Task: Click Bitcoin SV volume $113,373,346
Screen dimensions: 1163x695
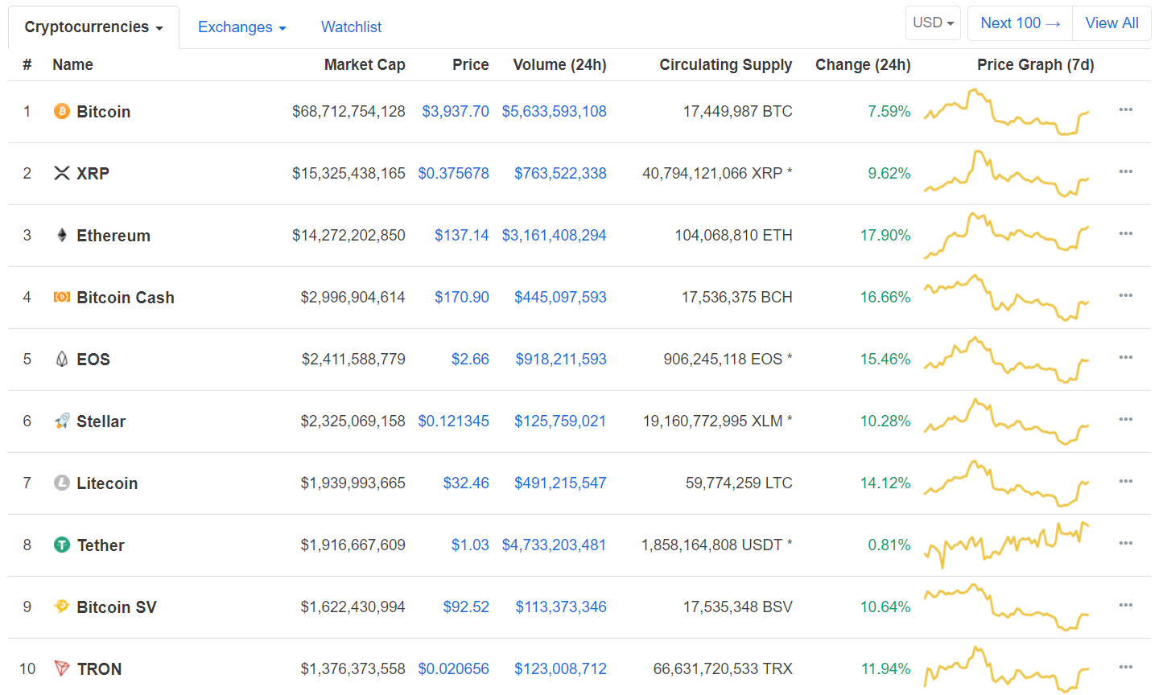Action: click(x=561, y=607)
